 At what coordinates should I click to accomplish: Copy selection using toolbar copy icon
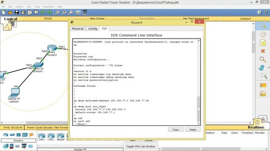tap(30, 13)
